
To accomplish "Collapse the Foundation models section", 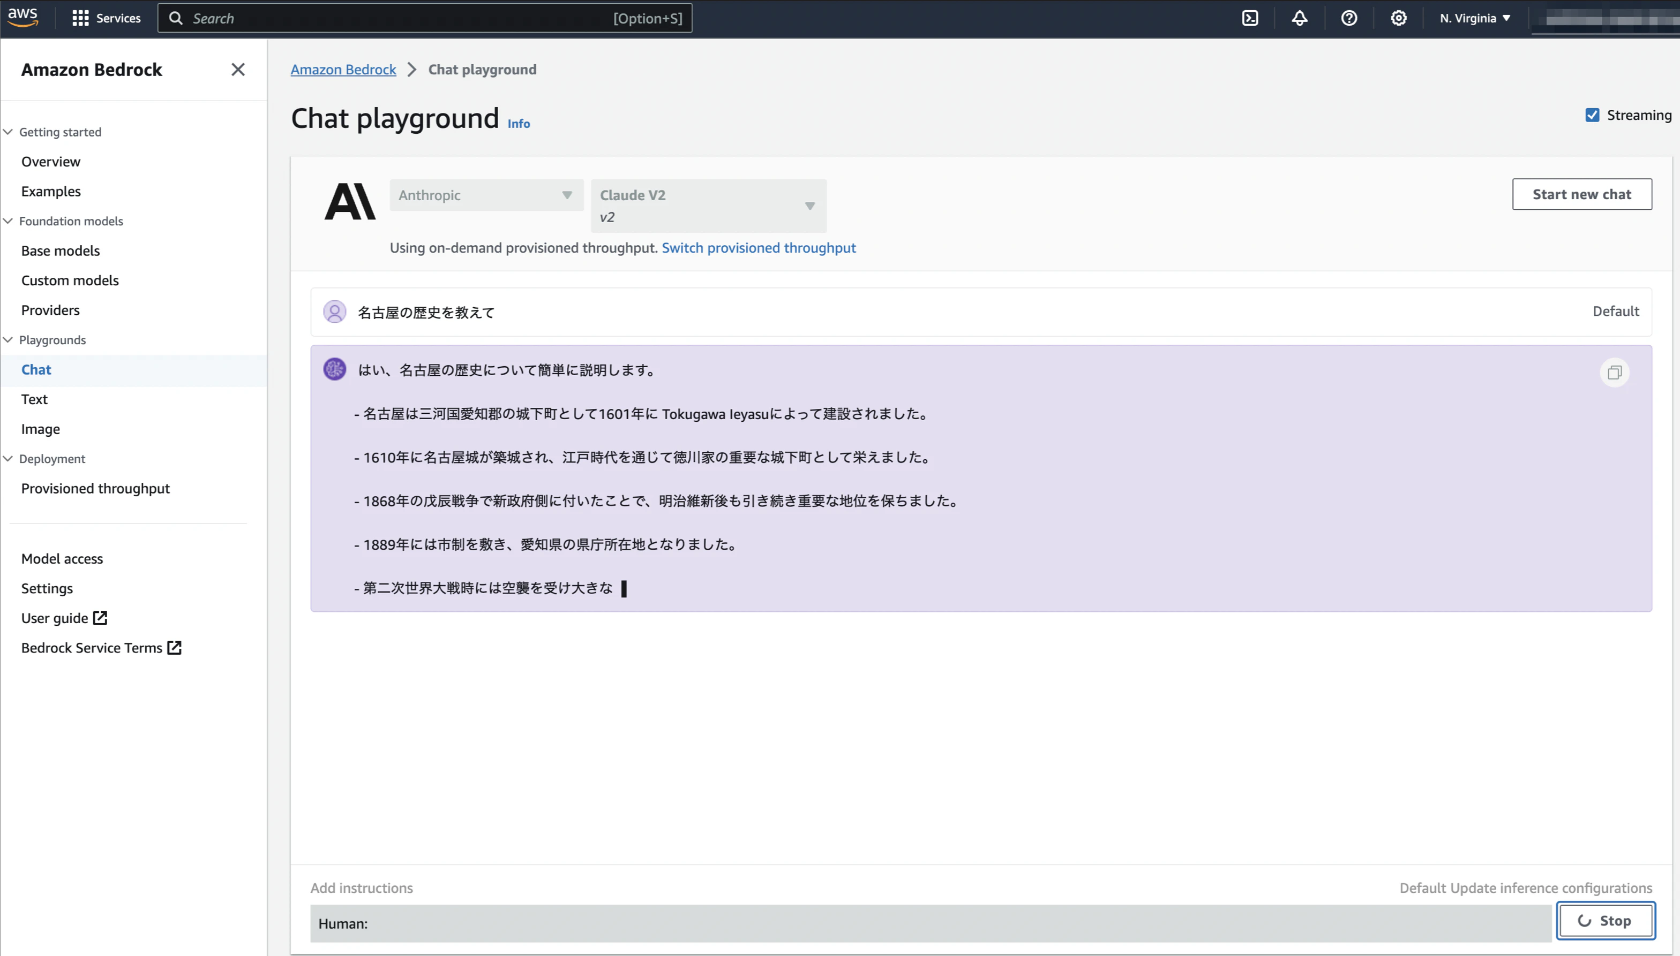I will tap(8, 221).
